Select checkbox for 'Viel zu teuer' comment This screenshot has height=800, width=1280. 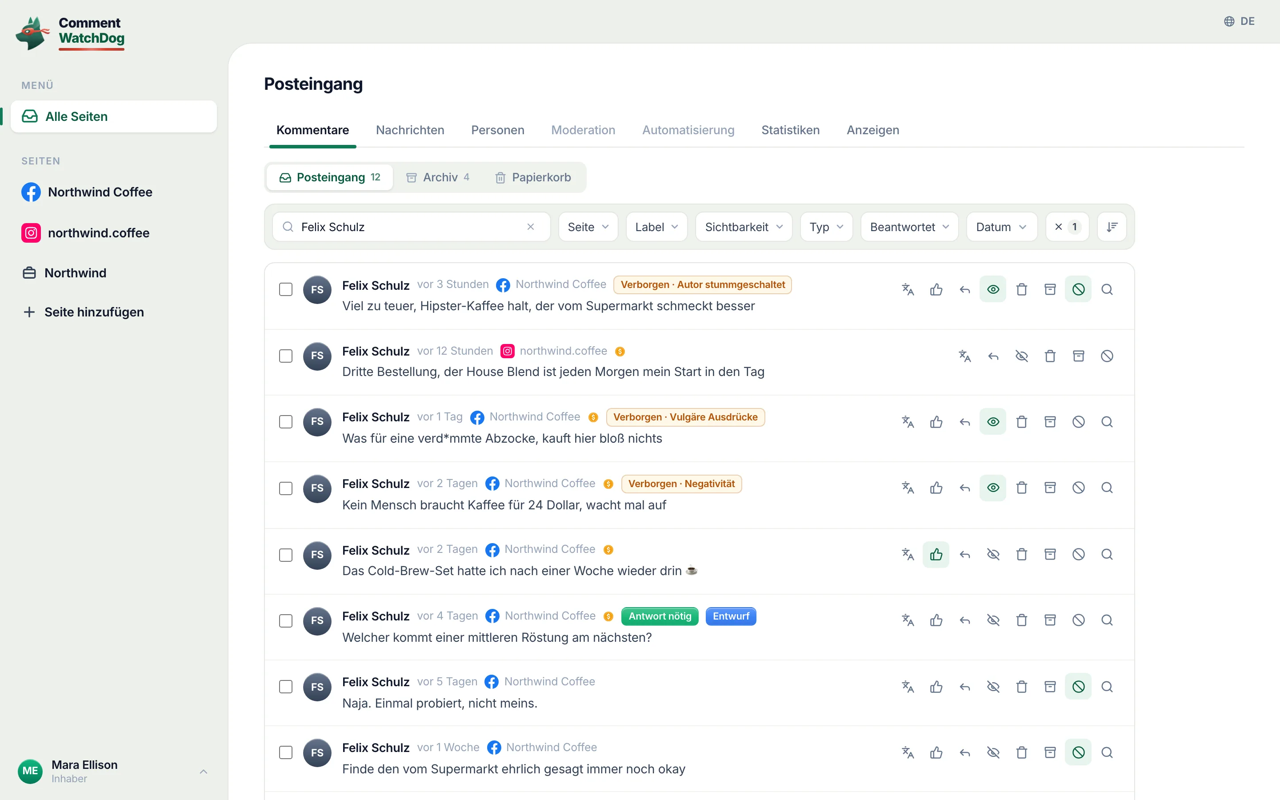(286, 289)
